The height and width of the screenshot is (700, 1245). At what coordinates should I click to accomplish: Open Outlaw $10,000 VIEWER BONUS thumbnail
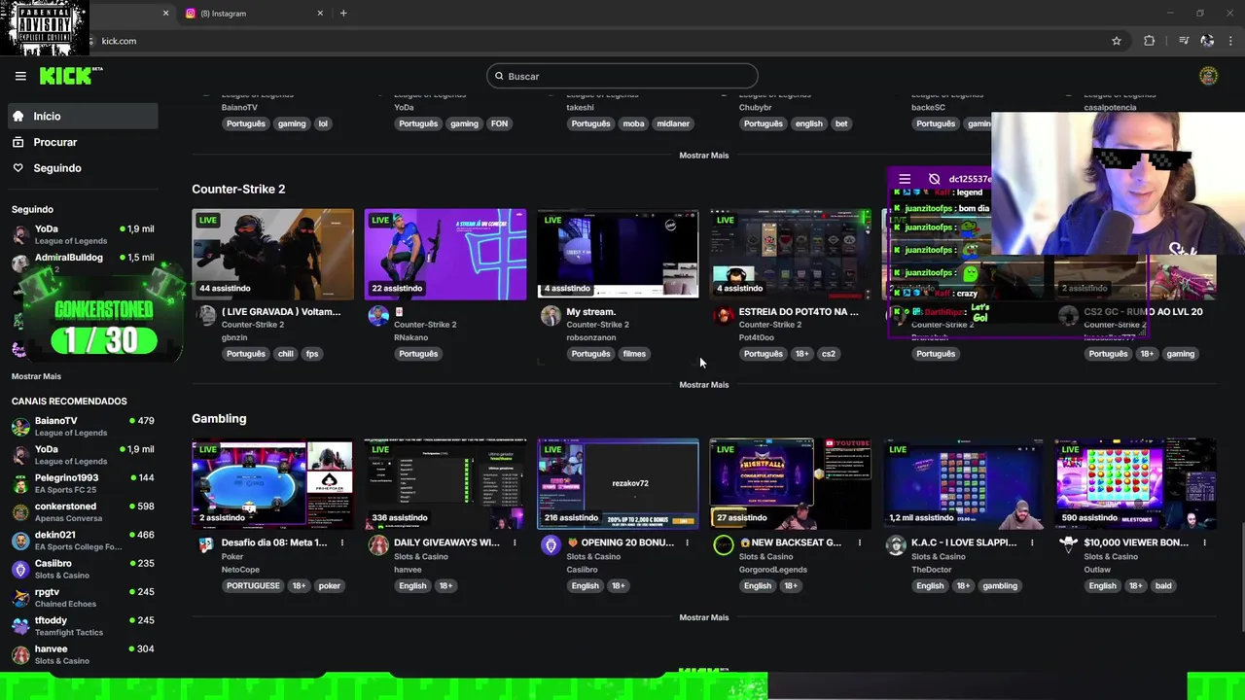1135,483
